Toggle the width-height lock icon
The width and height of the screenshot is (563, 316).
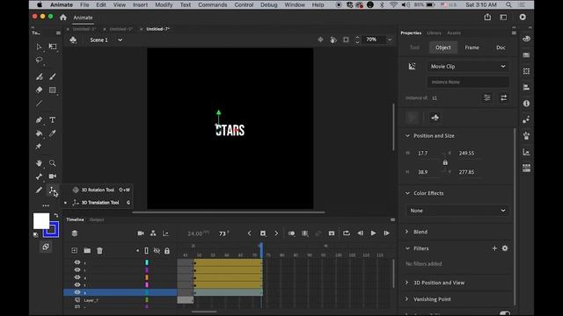pos(445,162)
